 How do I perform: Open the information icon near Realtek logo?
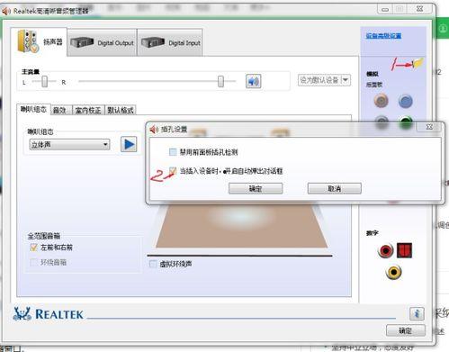(417, 313)
